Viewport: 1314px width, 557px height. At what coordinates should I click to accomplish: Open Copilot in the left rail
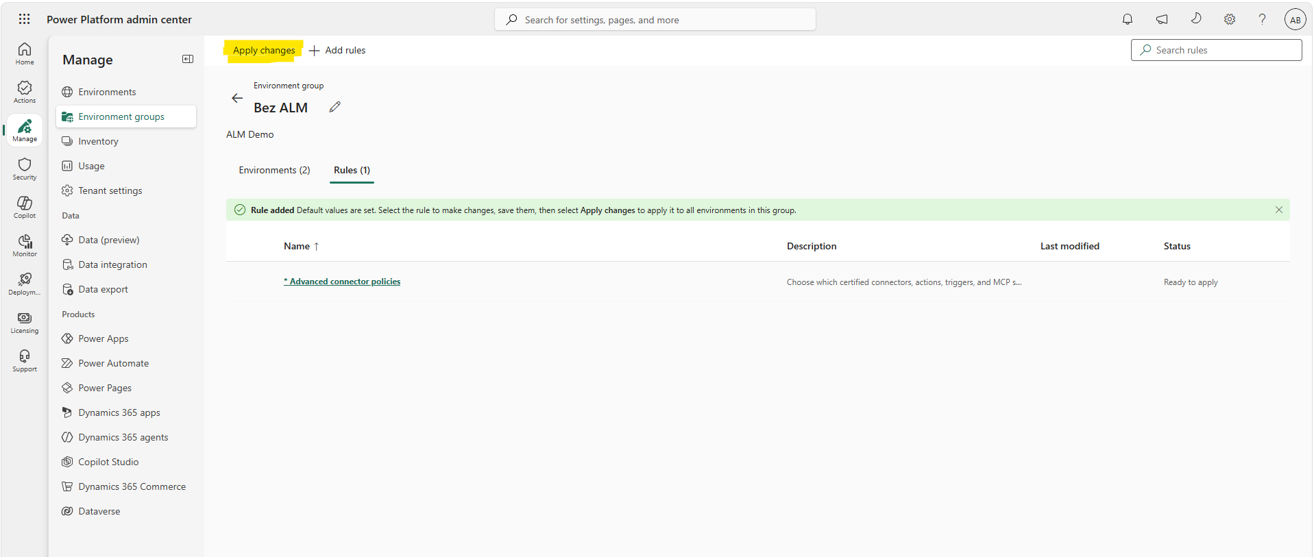tap(25, 207)
